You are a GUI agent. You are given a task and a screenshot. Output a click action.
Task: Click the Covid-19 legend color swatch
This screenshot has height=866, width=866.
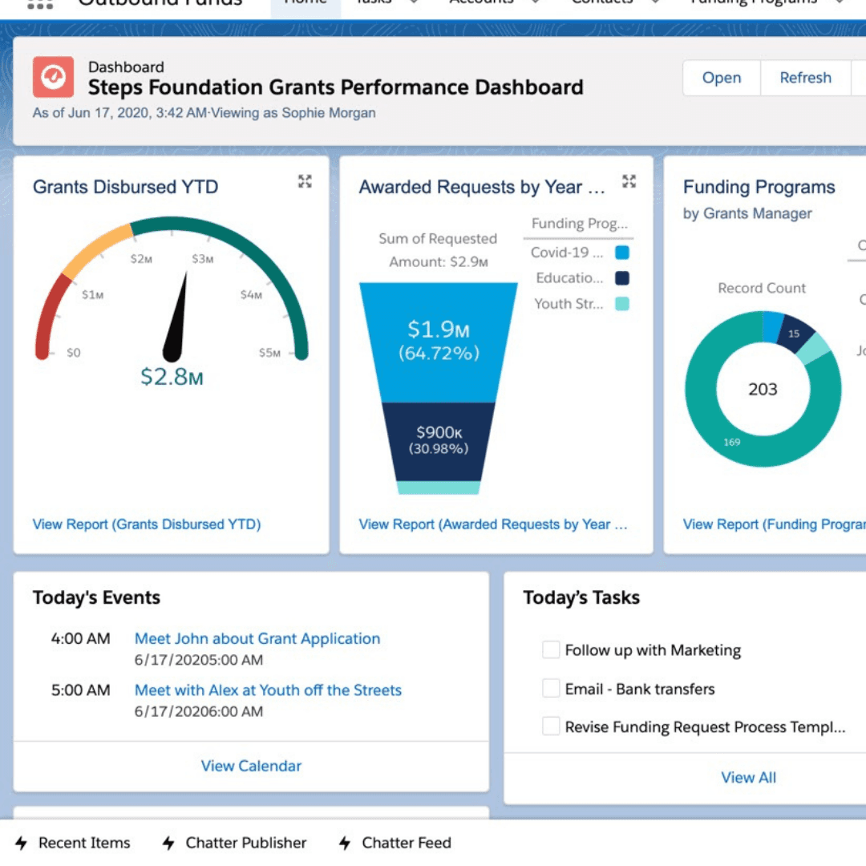point(622,253)
